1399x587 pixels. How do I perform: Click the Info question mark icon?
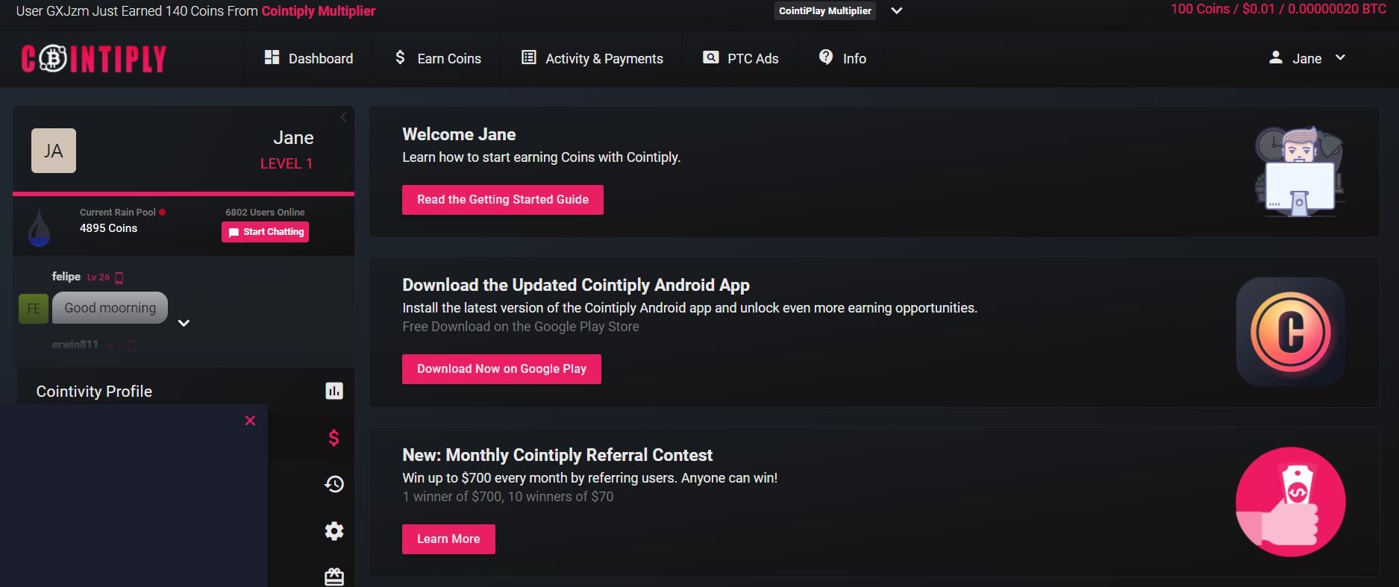[826, 57]
